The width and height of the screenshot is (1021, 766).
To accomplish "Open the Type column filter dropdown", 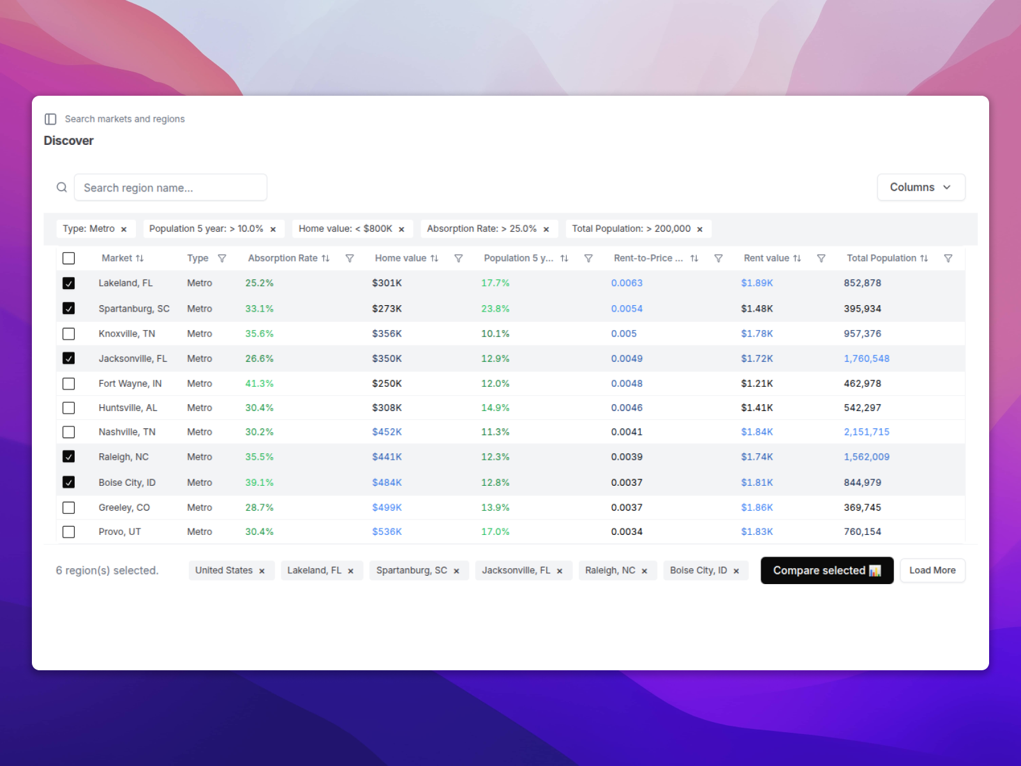I will pos(222,258).
